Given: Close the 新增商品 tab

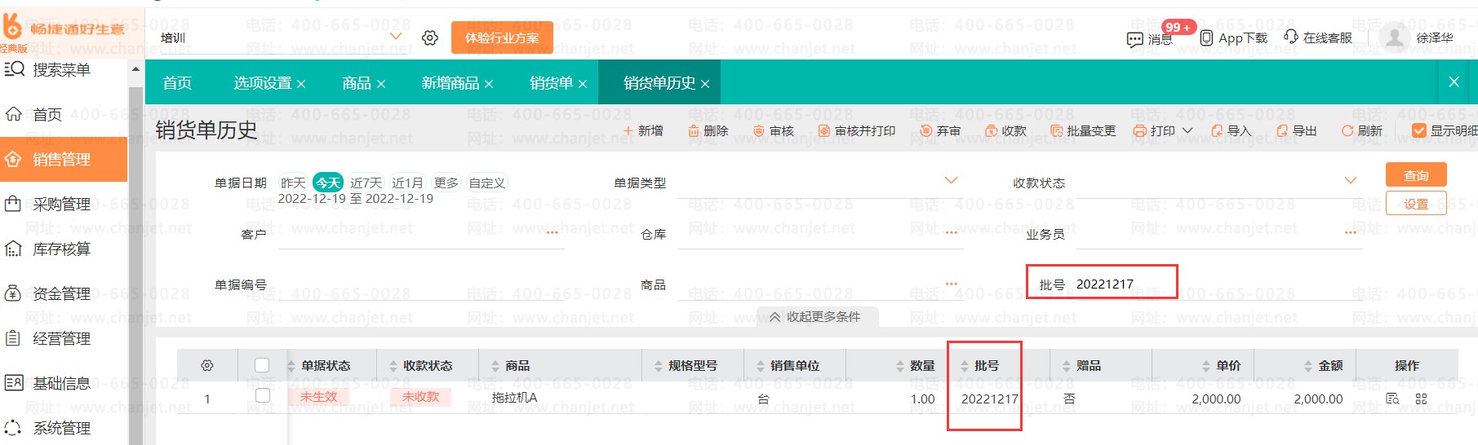Looking at the screenshot, I should pos(488,84).
